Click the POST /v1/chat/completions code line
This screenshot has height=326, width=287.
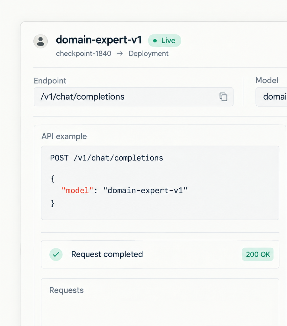106,158
